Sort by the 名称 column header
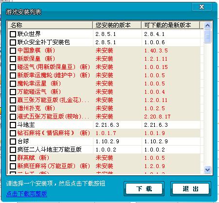This screenshot has width=219, height=203. coord(50,25)
